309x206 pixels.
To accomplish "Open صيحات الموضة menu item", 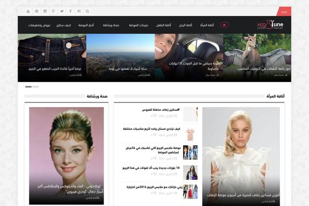I will (x=139, y=25).
